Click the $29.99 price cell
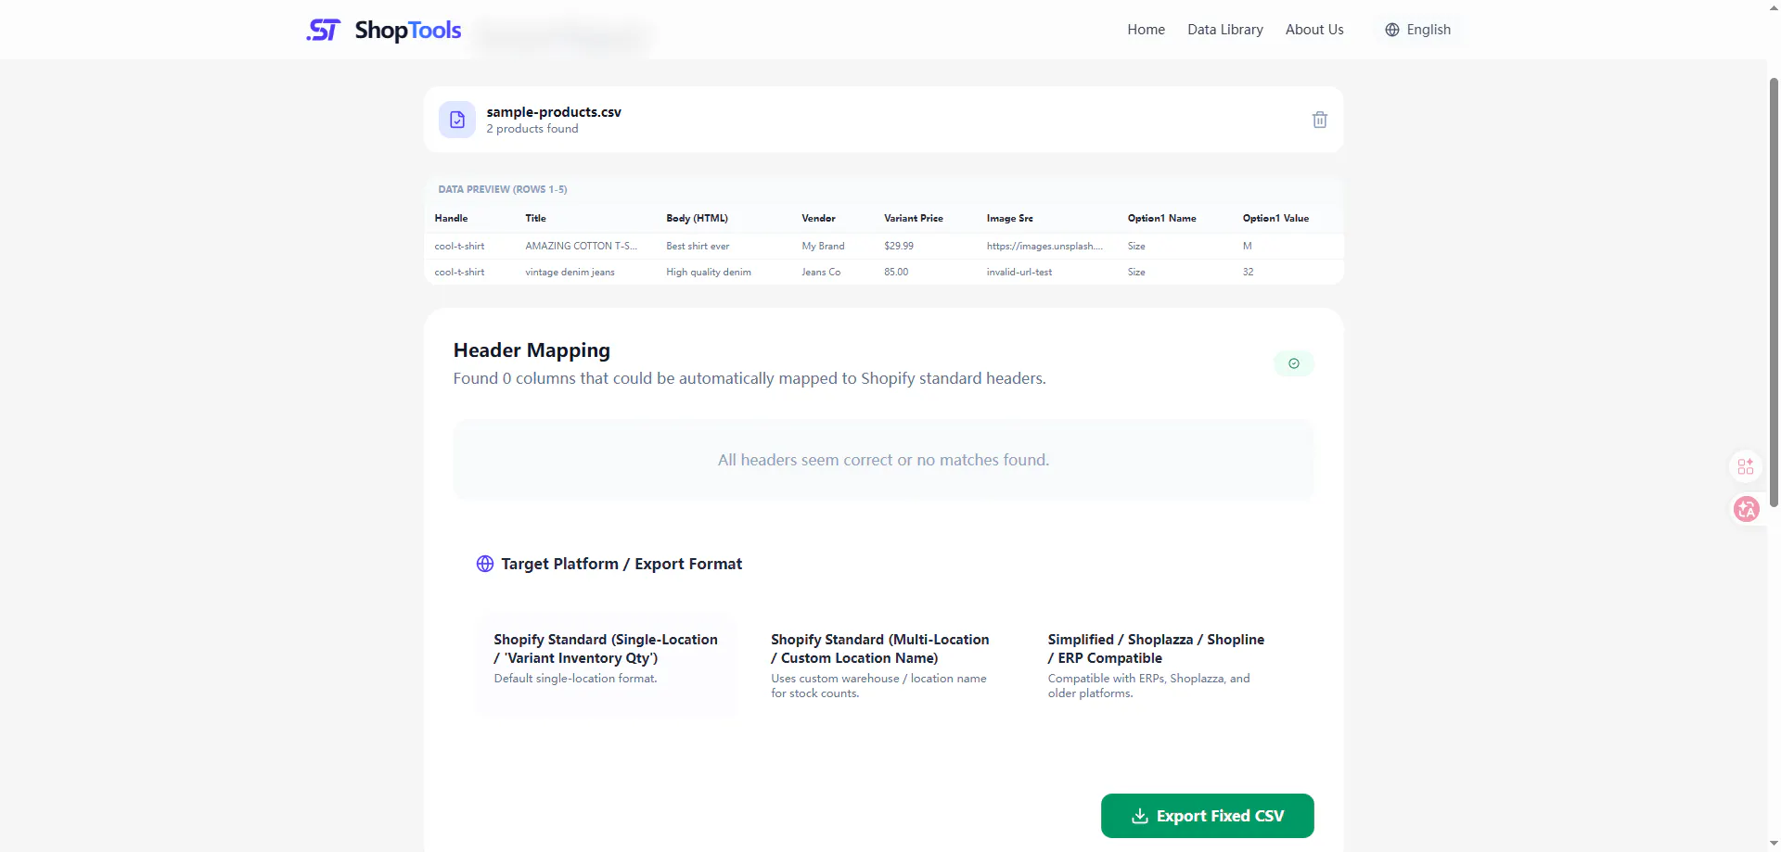This screenshot has width=1781, height=852. [x=899, y=246]
